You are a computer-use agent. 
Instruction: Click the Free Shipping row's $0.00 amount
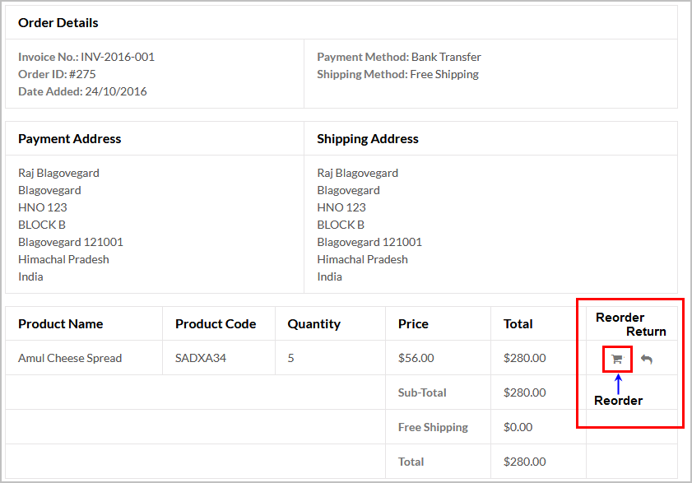518,427
